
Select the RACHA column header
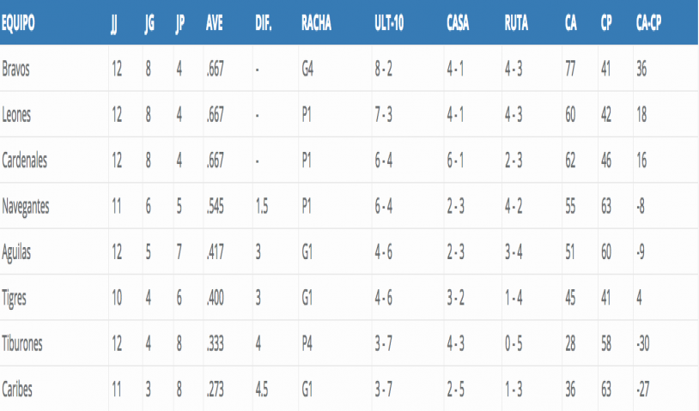point(317,24)
